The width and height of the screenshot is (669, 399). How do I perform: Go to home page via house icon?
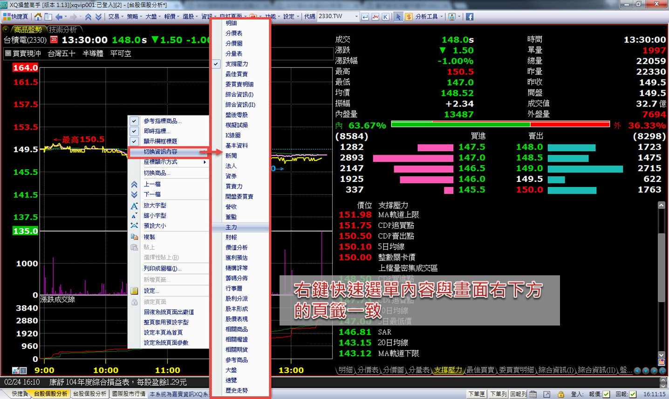[x=38, y=17]
